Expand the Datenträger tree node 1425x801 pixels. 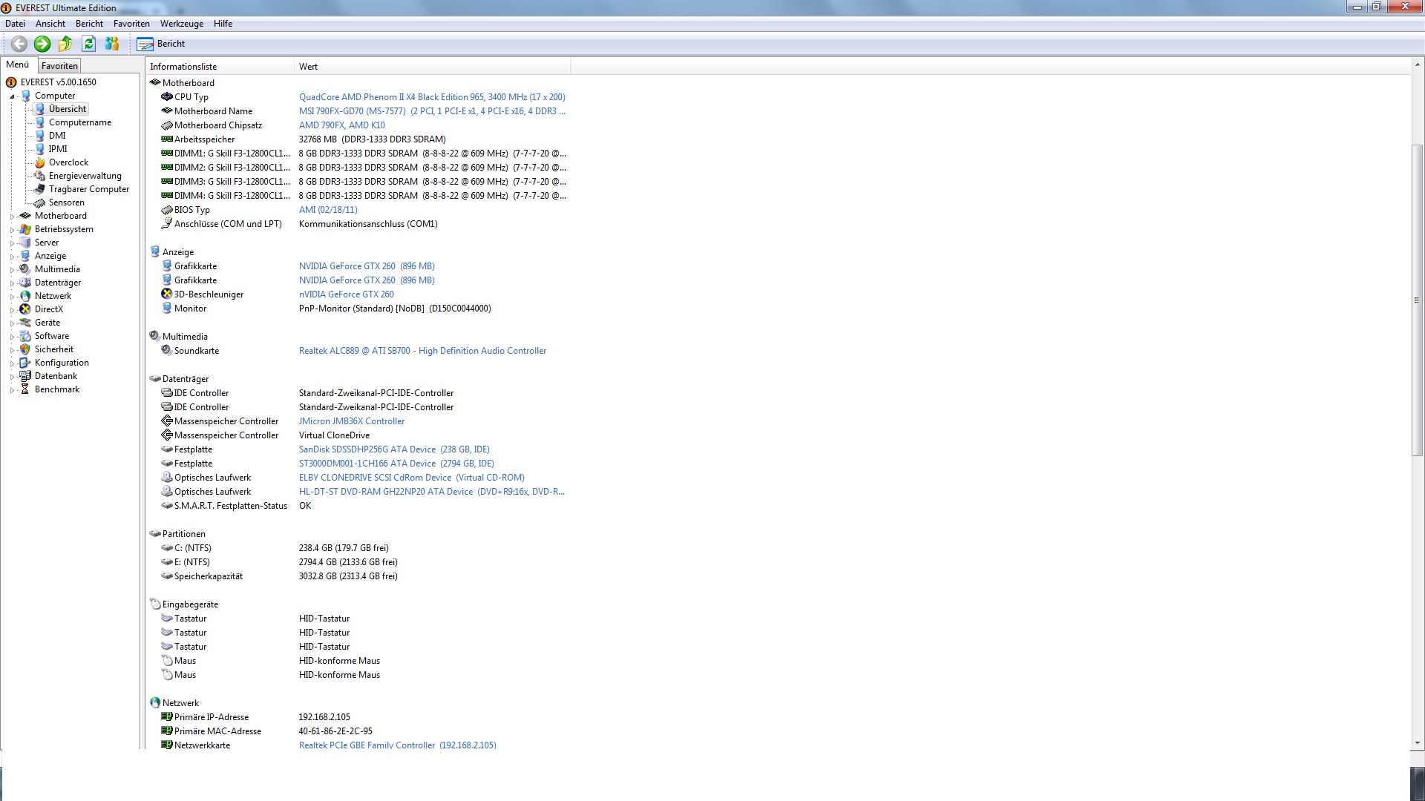12,283
